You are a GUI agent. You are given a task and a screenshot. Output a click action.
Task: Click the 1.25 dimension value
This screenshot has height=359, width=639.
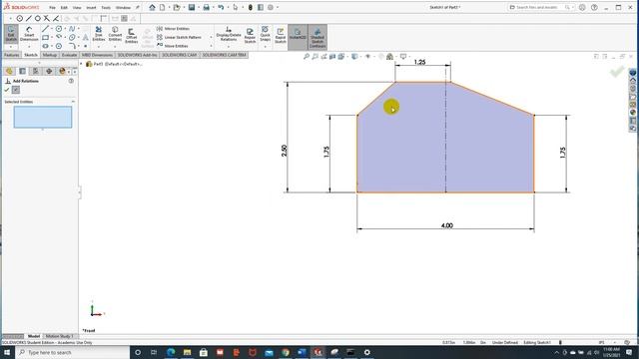click(x=419, y=62)
